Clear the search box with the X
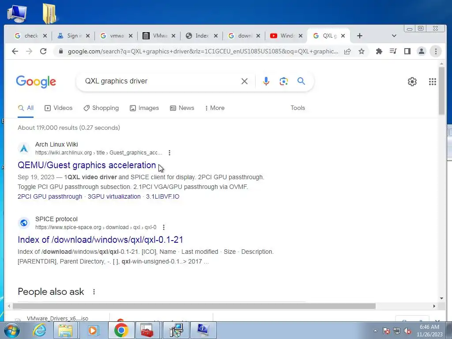This screenshot has height=339, width=452. tap(245, 81)
